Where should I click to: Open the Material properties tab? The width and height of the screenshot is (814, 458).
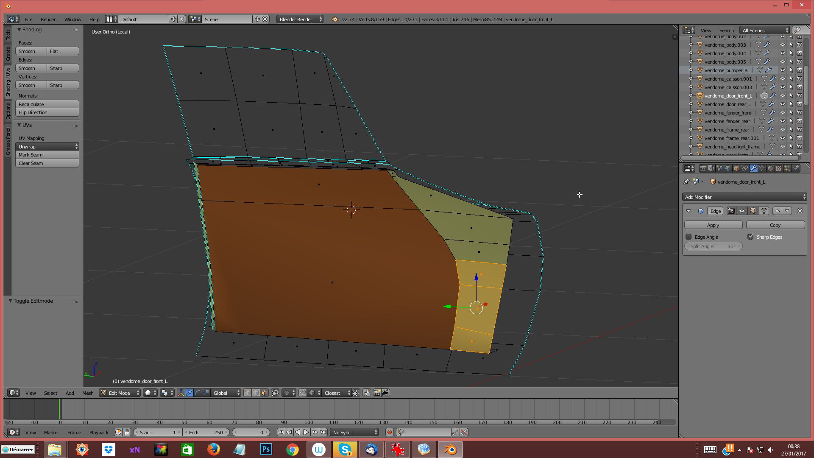coord(770,168)
